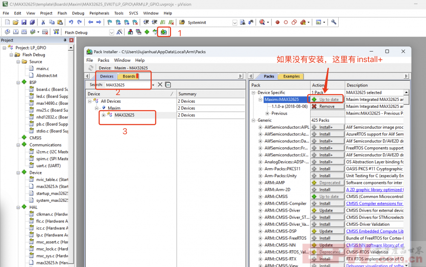Viewport: 426px width, 267px height.
Task: Open Manage Run-Time Environment green diamond icon
Action: point(147,32)
